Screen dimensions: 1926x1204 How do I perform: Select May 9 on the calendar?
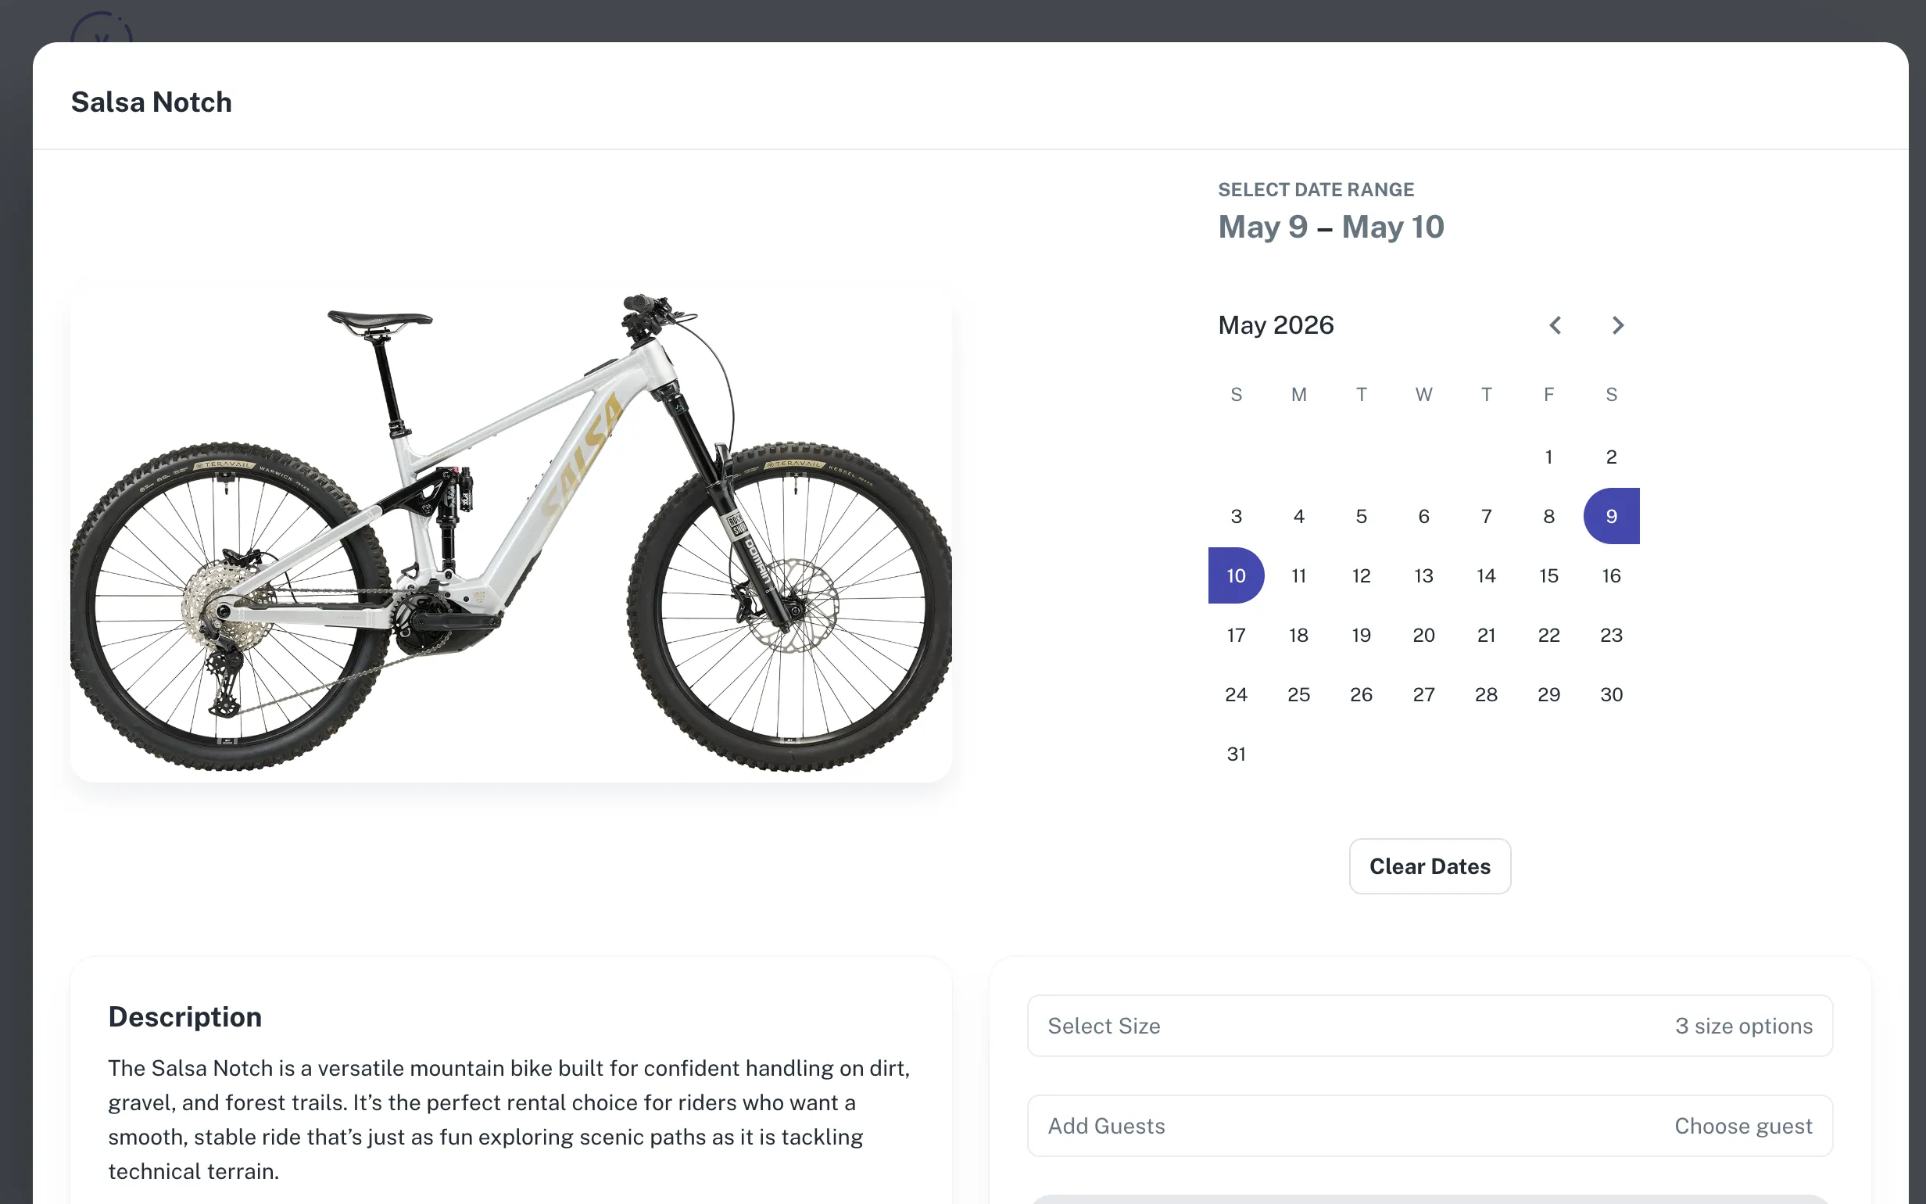(1611, 516)
